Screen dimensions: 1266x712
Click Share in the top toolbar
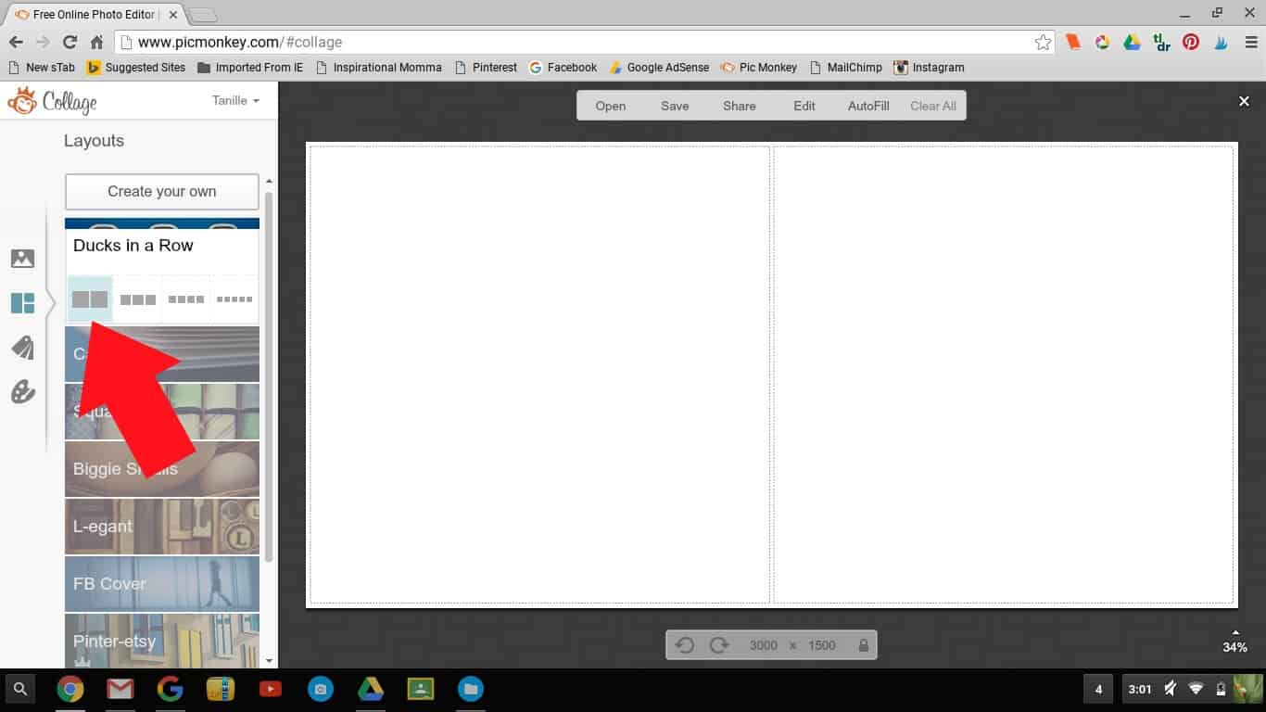pos(740,106)
